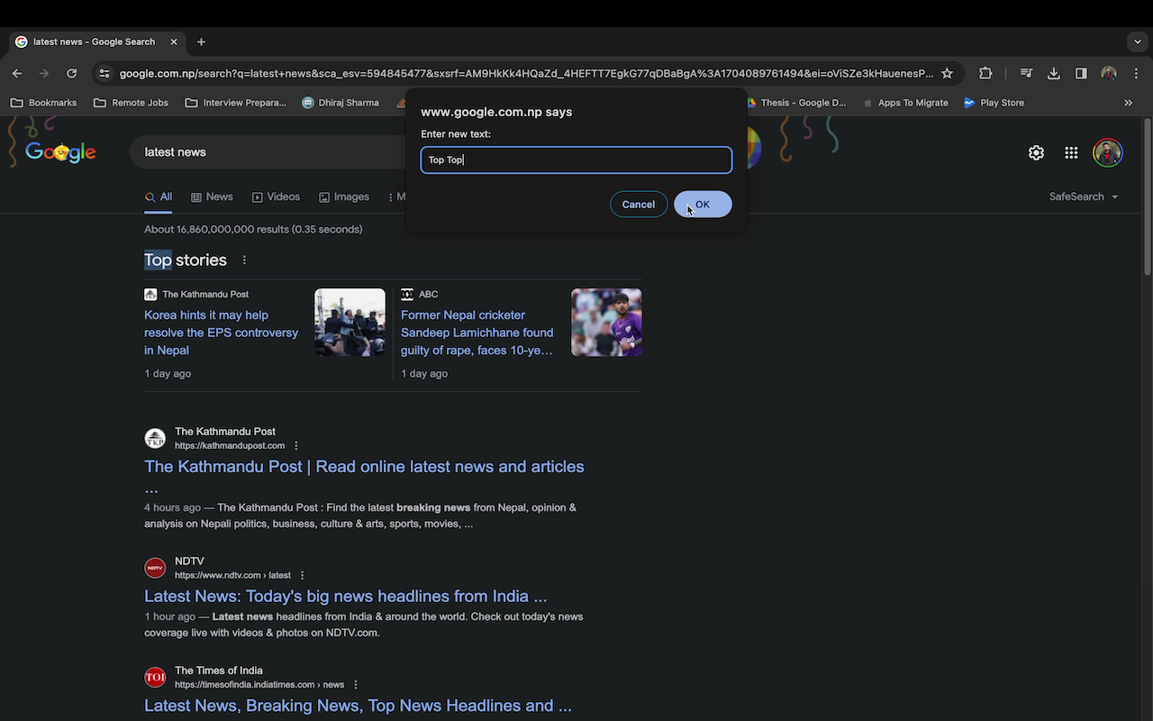Screen dimensions: 1153x721
Task: Open the Downloads icon in the toolbar
Action: pyautogui.click(x=1053, y=73)
